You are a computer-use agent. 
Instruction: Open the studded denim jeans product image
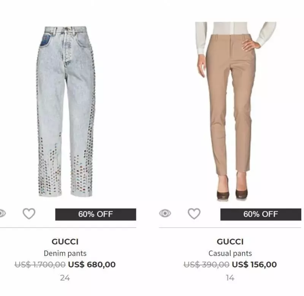pos(66,111)
